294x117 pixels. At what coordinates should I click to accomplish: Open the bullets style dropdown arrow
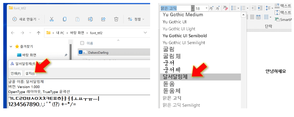(238, 8)
